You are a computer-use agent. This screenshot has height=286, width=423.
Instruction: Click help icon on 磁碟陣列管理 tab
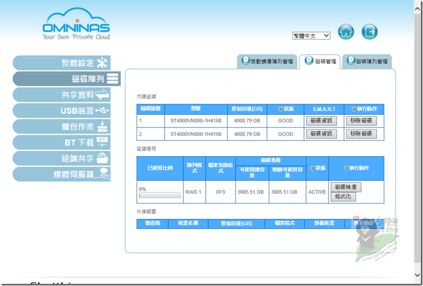tap(351, 60)
